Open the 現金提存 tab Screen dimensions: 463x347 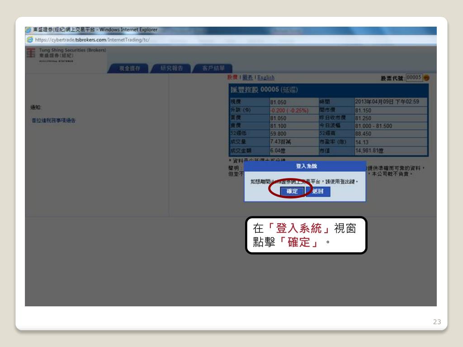129,69
